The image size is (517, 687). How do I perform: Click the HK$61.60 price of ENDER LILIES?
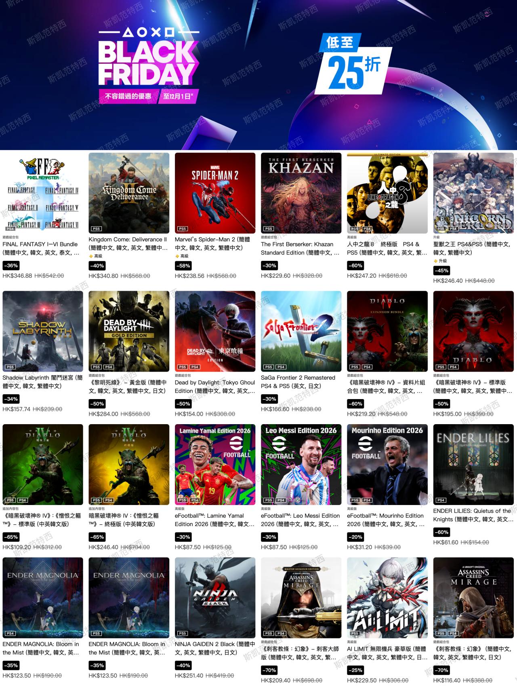[446, 542]
